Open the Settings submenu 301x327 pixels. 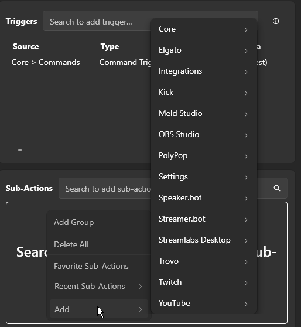(204, 177)
